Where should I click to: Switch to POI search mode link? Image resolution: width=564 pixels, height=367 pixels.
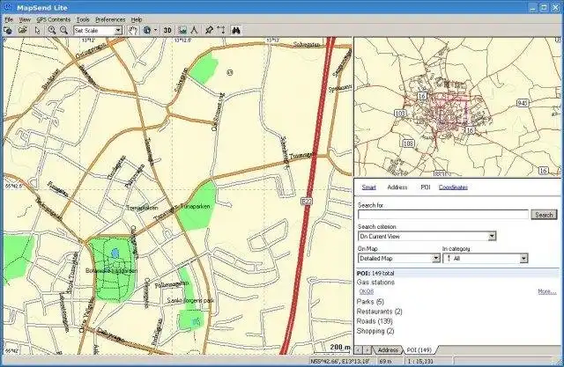(x=426, y=187)
